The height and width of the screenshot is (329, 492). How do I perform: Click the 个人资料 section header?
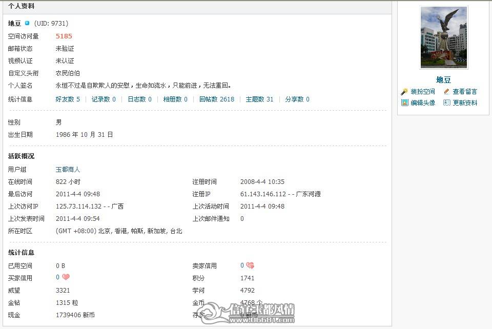coord(22,6)
